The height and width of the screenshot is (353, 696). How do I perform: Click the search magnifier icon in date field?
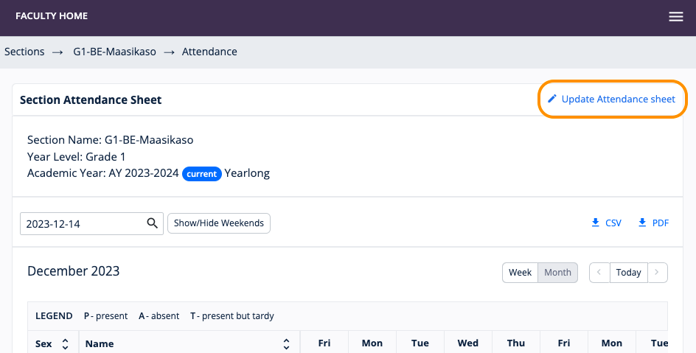pos(153,223)
